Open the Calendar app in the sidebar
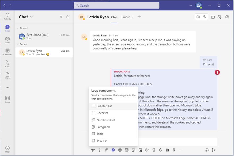Image resolution: width=234 pixels, height=156 pixels. pos(7,52)
